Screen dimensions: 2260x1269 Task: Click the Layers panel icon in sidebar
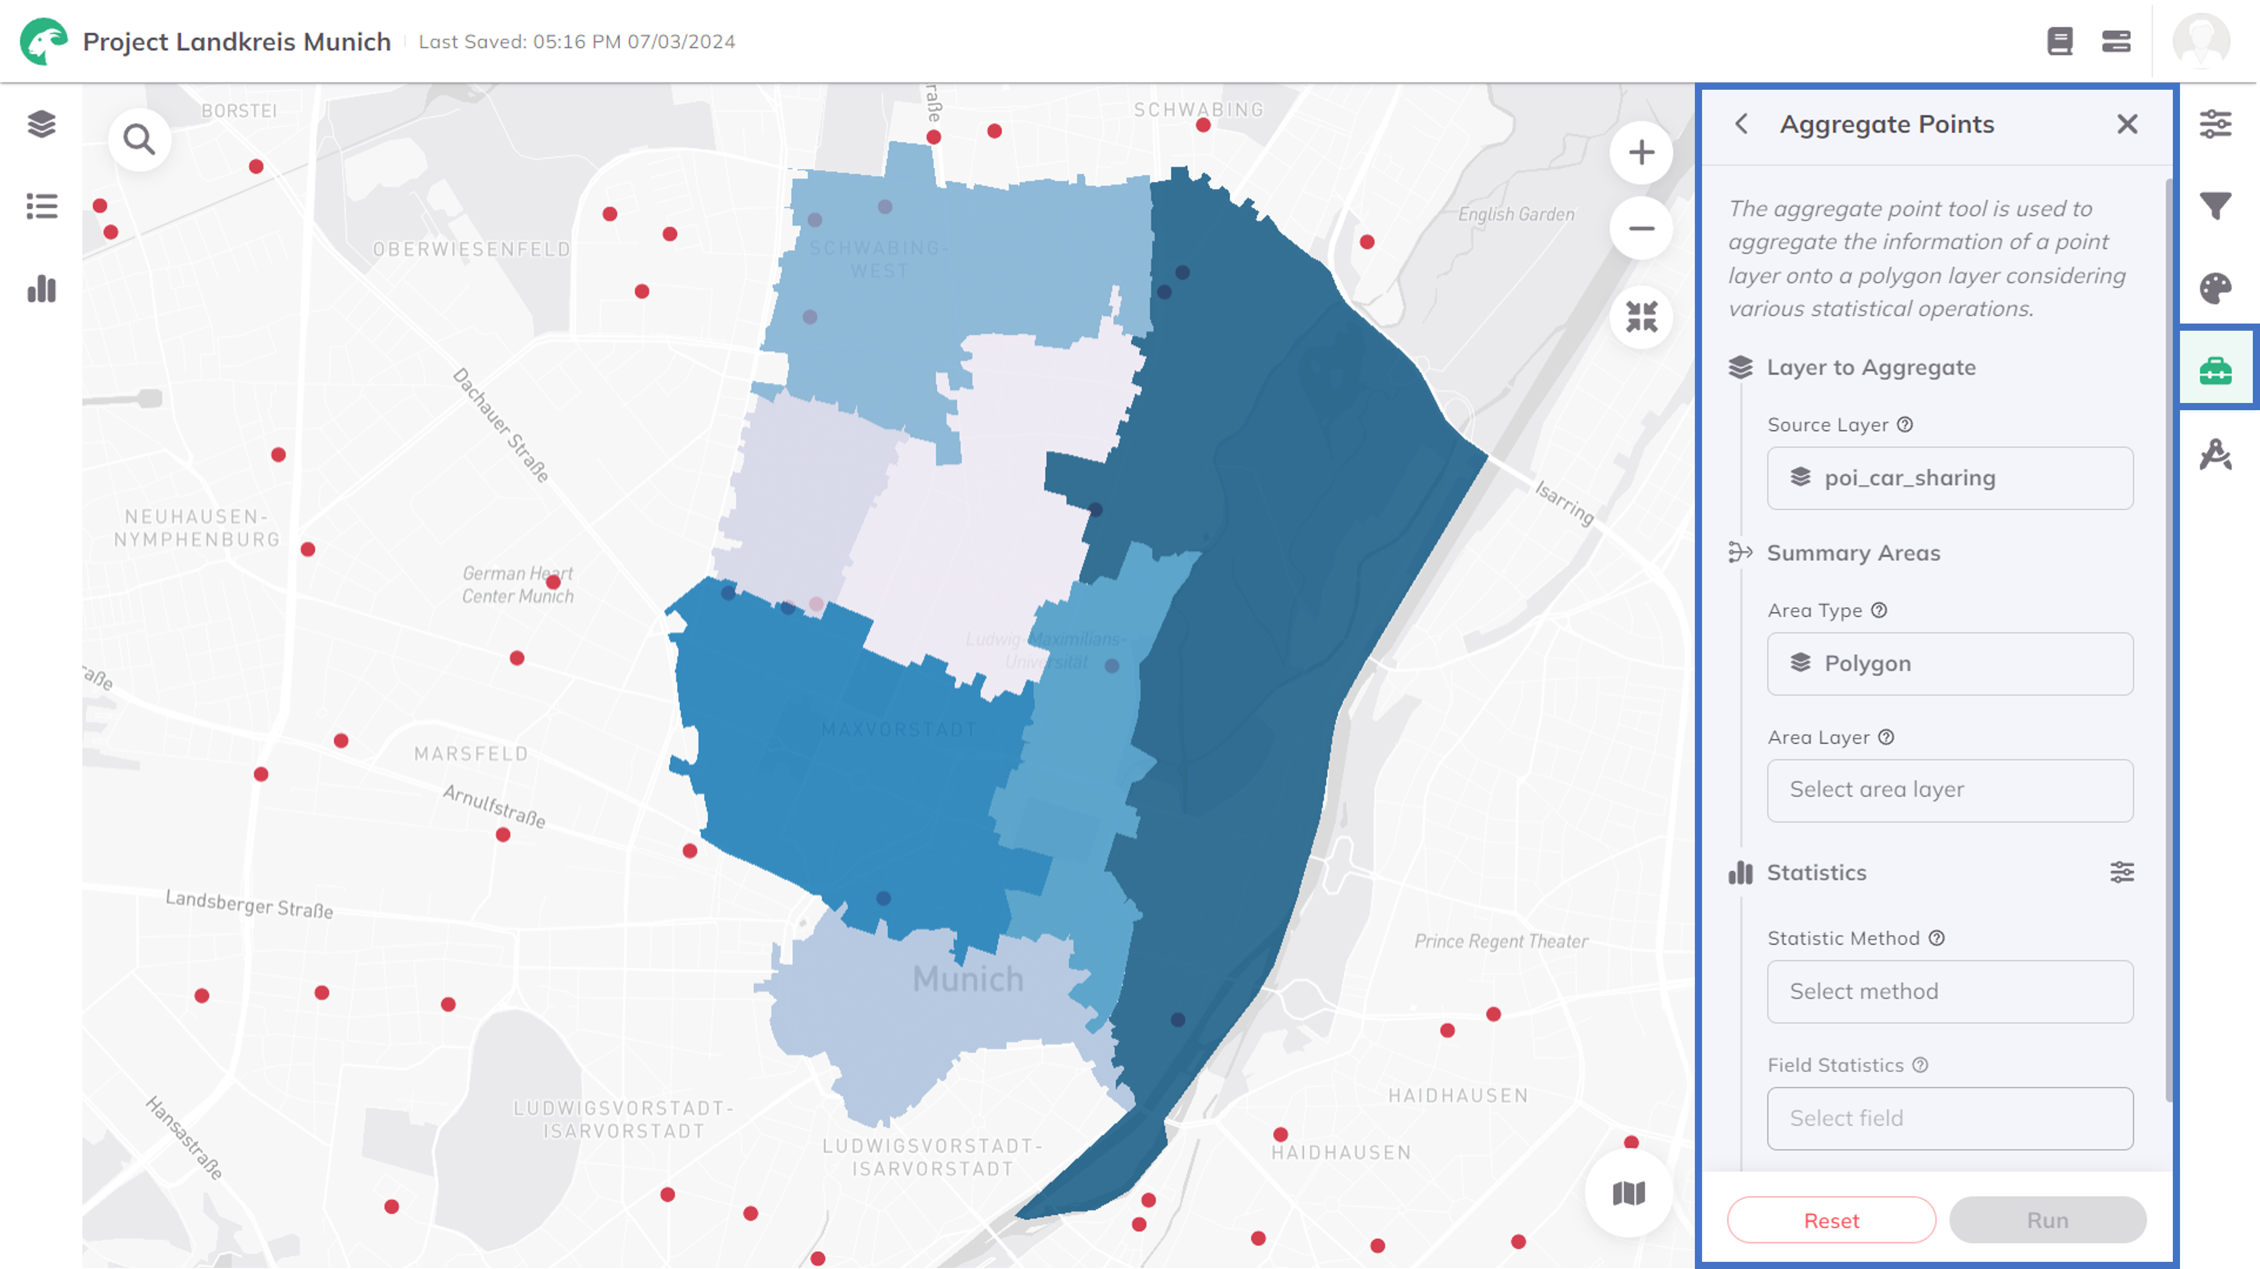[42, 123]
